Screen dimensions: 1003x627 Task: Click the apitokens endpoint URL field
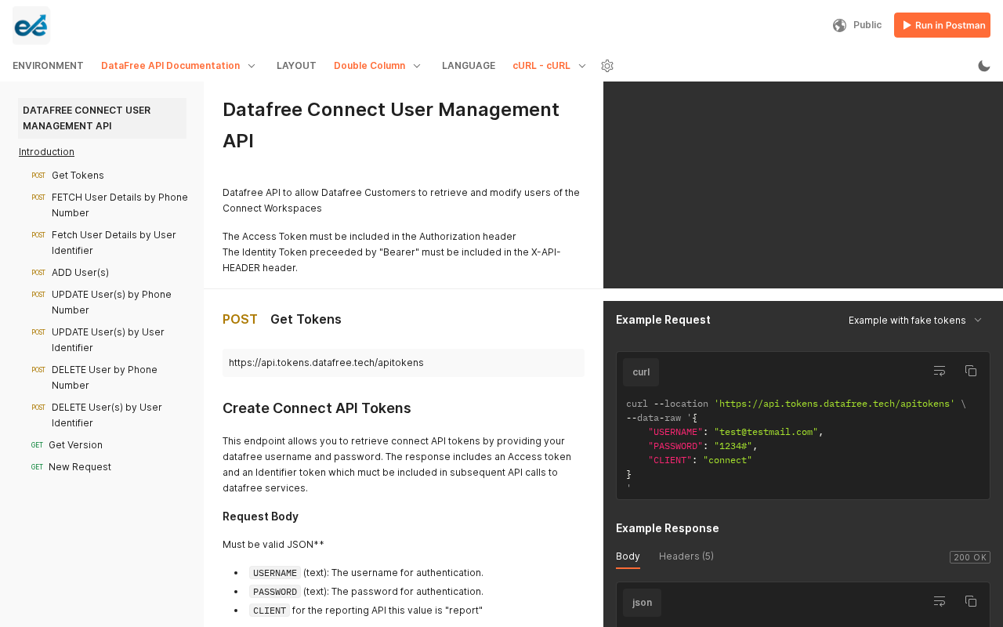point(403,363)
